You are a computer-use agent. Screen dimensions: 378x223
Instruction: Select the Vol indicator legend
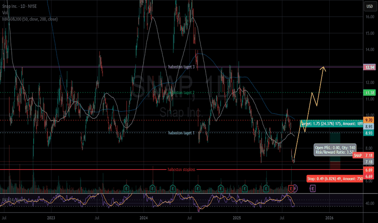[5, 13]
